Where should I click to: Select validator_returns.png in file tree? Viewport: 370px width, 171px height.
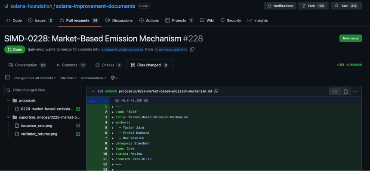39,134
